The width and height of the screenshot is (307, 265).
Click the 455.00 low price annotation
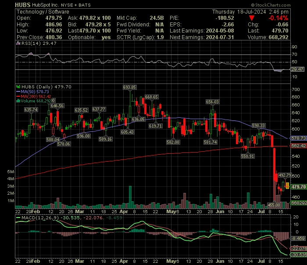(274, 205)
